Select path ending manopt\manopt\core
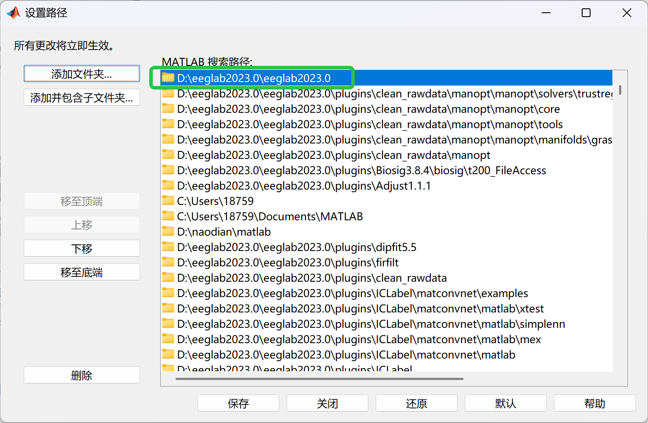Image resolution: width=648 pixels, height=423 pixels. [x=387, y=109]
